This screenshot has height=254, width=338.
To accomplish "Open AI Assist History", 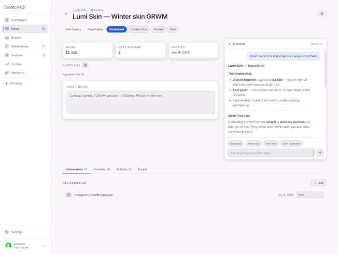I will pos(316,44).
